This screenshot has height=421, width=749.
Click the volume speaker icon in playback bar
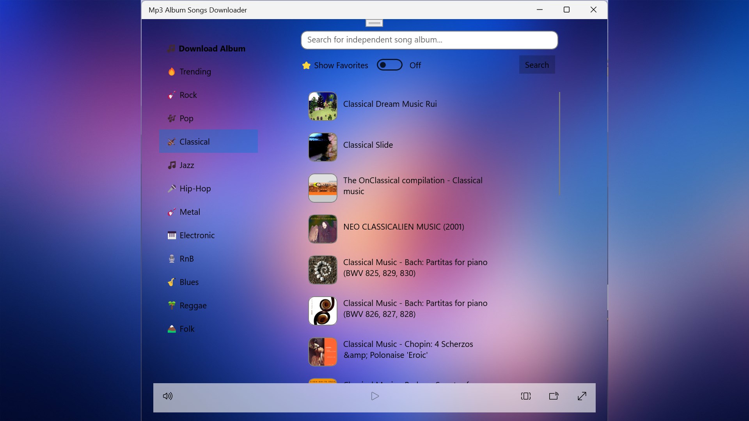[x=167, y=396]
